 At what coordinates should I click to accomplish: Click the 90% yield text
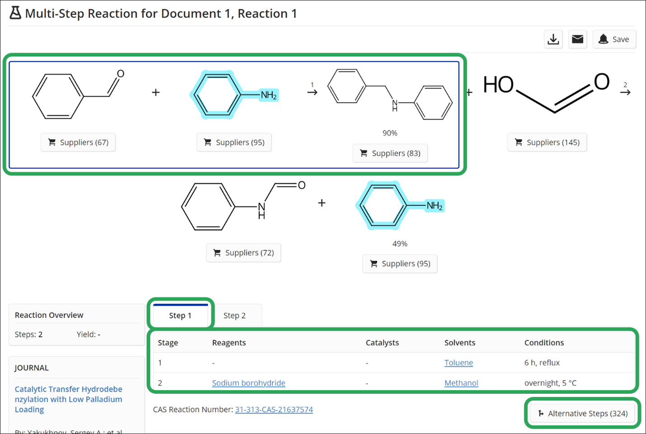[x=390, y=133]
